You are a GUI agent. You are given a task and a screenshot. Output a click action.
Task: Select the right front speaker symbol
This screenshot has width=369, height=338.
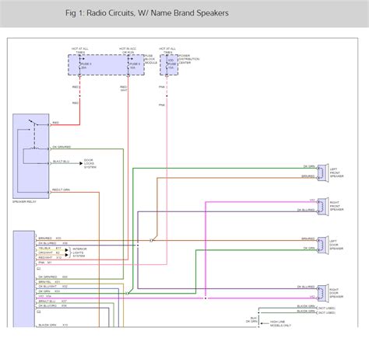coord(323,207)
